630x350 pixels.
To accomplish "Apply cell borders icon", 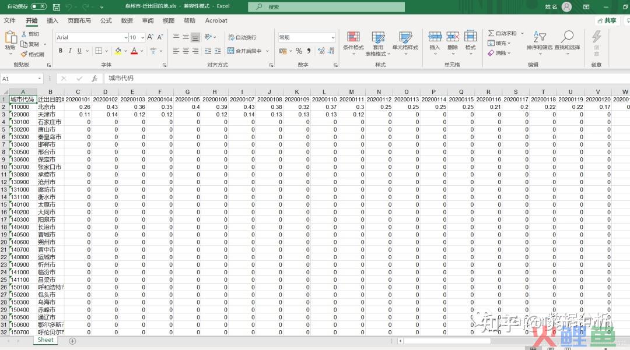I will coord(99,51).
